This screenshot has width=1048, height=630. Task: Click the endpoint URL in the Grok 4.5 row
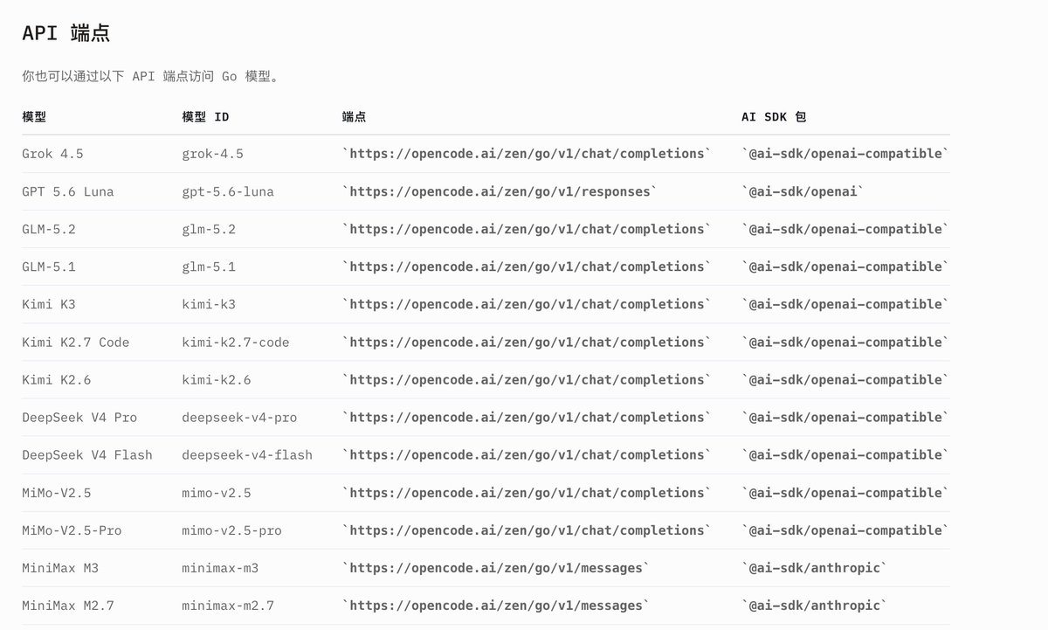pyautogui.click(x=527, y=154)
